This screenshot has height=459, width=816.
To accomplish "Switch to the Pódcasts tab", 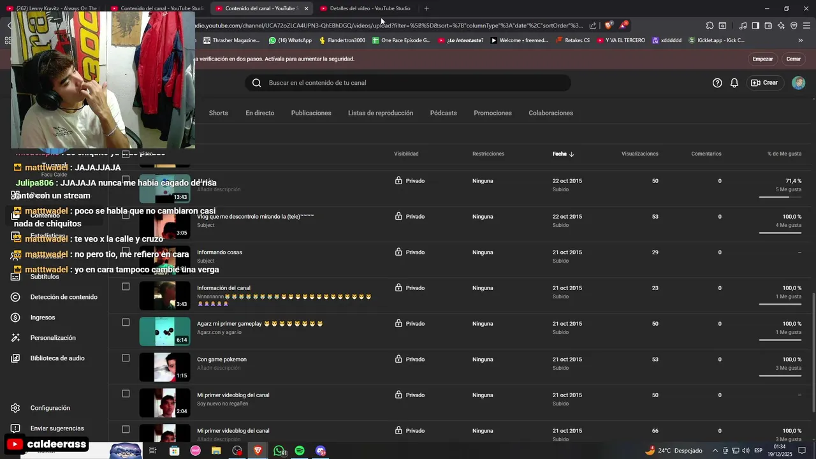I will (443, 113).
